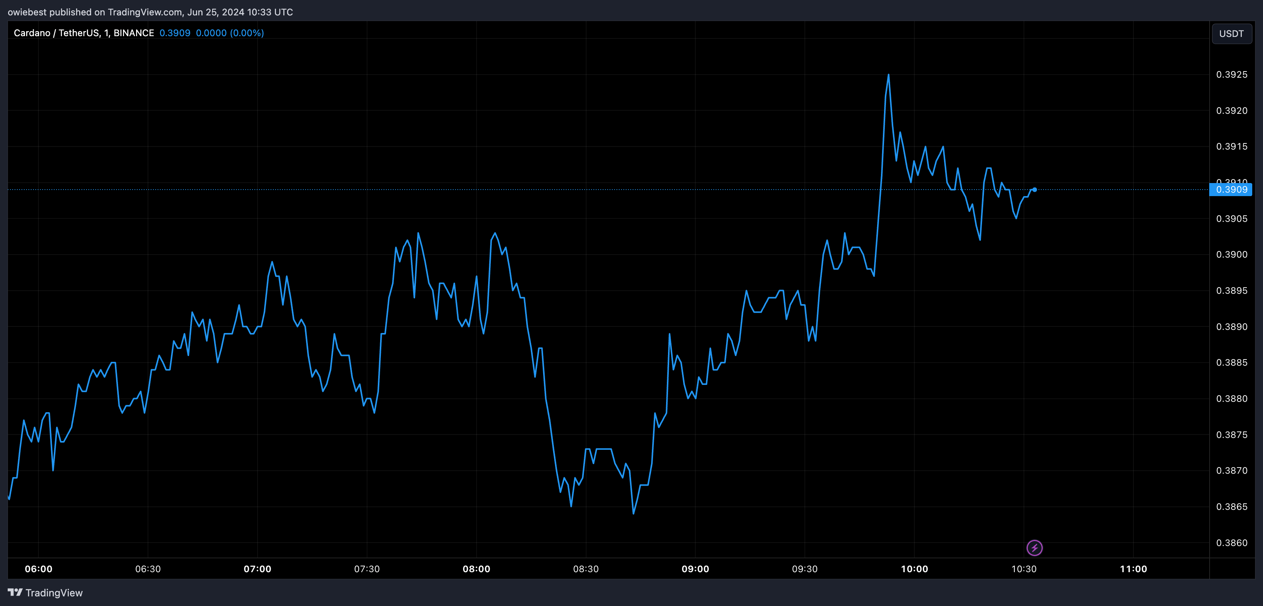The image size is (1263, 606).
Task: Click the highlighted 0.3909 current price label
Action: click(x=1231, y=190)
